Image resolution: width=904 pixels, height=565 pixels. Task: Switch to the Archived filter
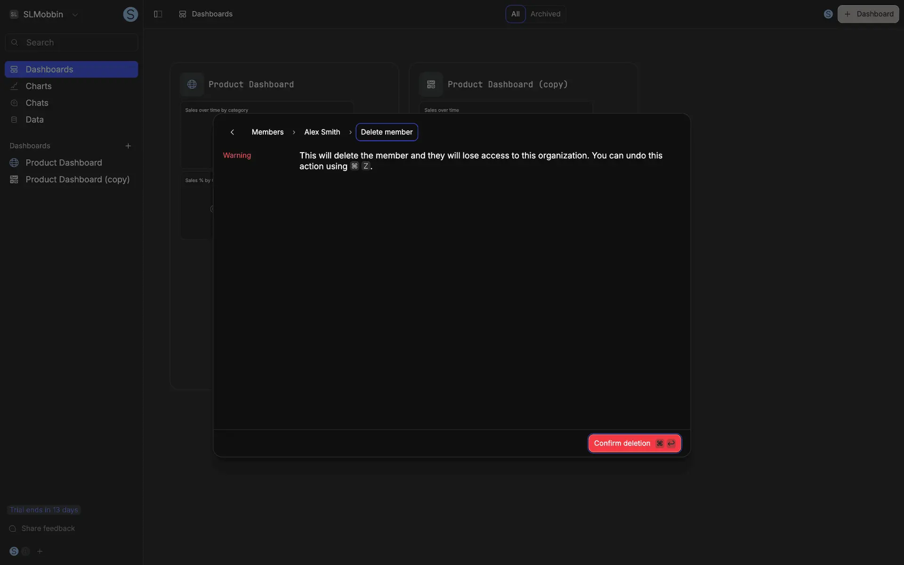pyautogui.click(x=545, y=14)
